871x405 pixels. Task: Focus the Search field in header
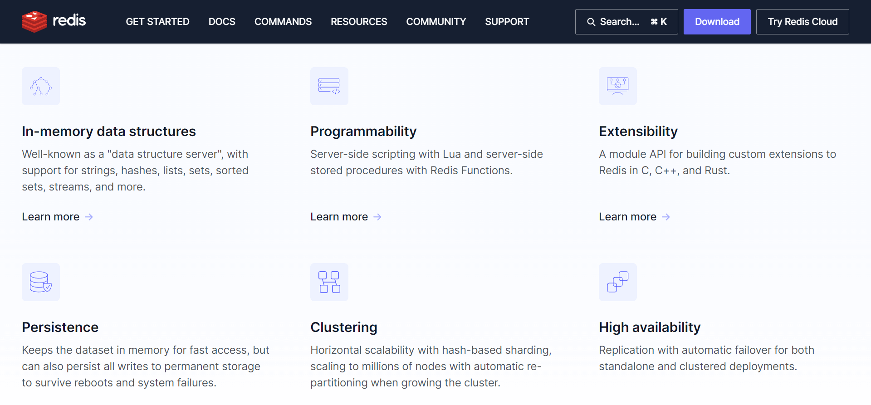626,22
